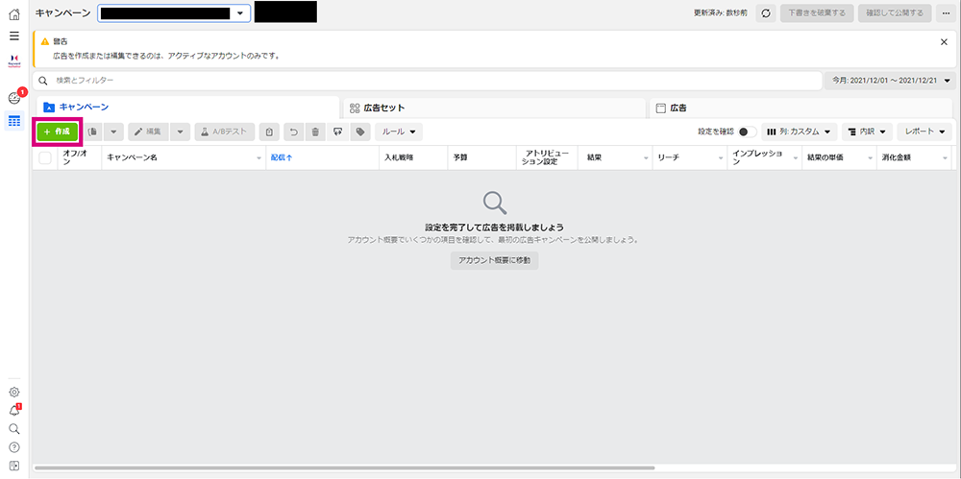Switch to the 広告セット tab
Image resolution: width=961 pixels, height=479 pixels.
click(494, 108)
